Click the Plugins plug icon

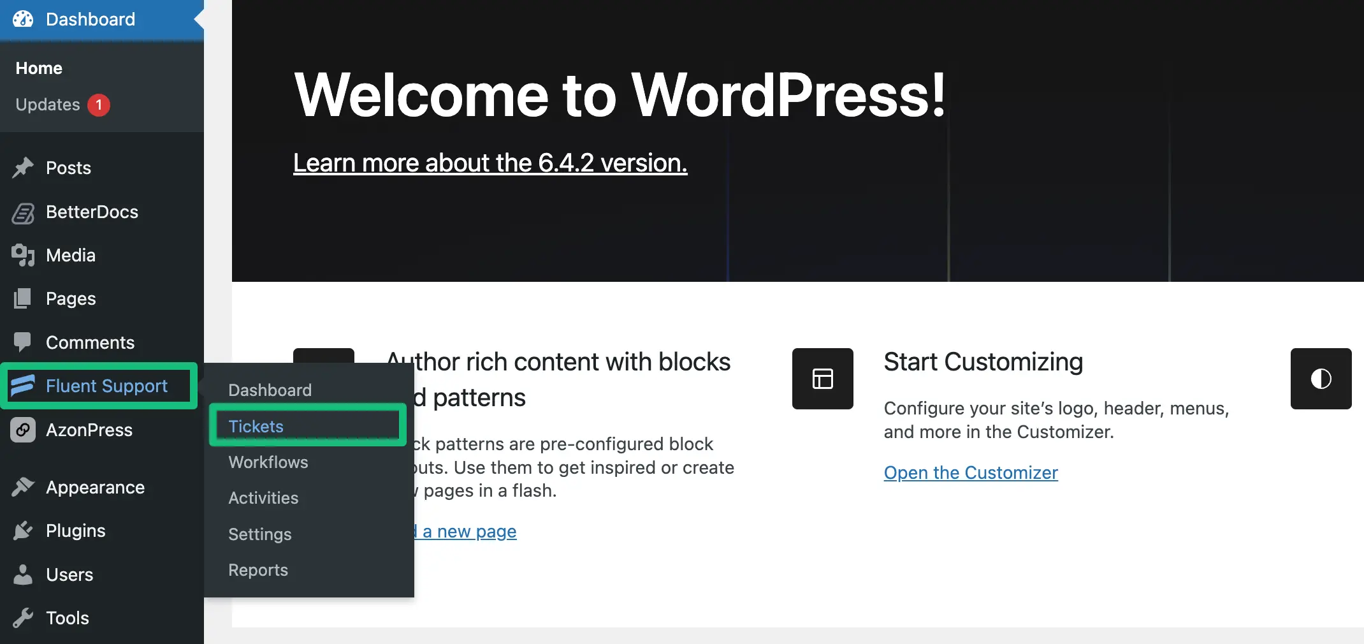coord(23,531)
